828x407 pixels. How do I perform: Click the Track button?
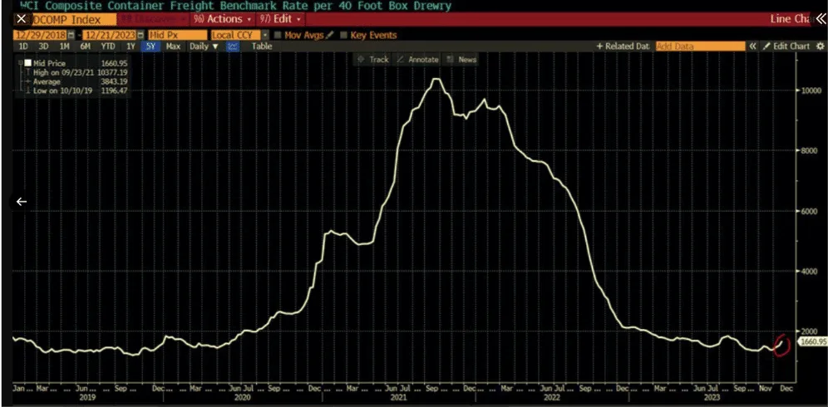373,60
